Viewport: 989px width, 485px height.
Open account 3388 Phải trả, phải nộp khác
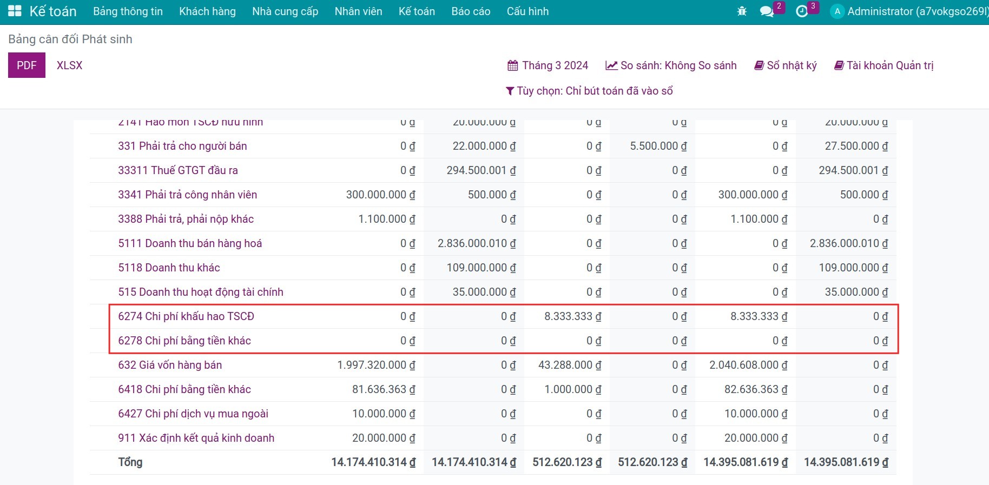(186, 219)
